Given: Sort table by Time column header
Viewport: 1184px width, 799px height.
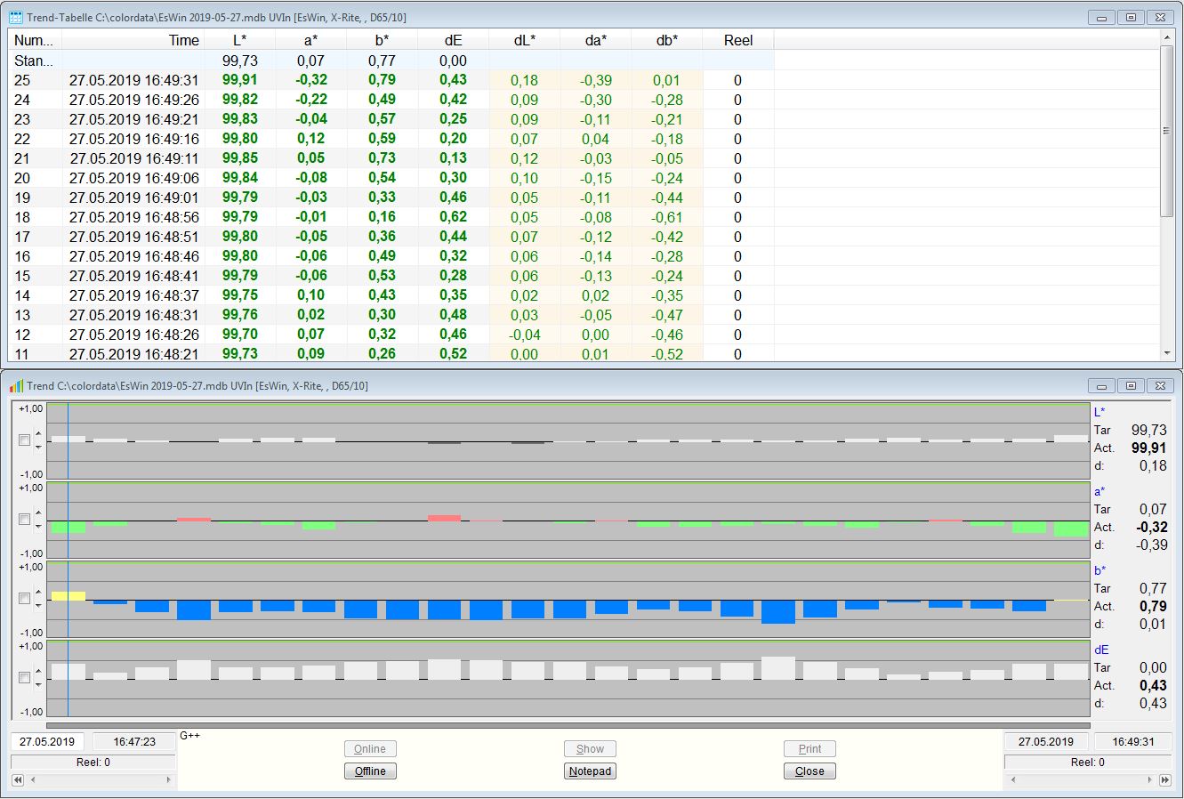Looking at the screenshot, I should [133, 40].
